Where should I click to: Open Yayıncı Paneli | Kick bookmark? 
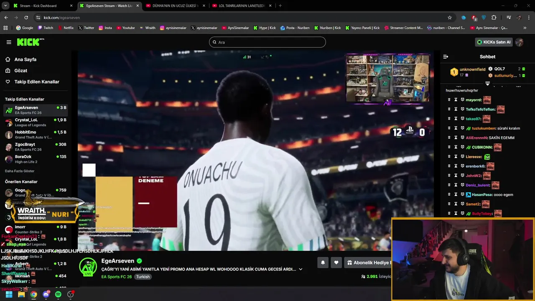pyautogui.click(x=362, y=28)
